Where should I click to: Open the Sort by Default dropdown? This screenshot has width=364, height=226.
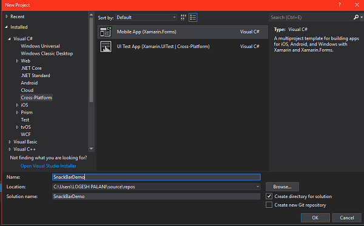(146, 18)
